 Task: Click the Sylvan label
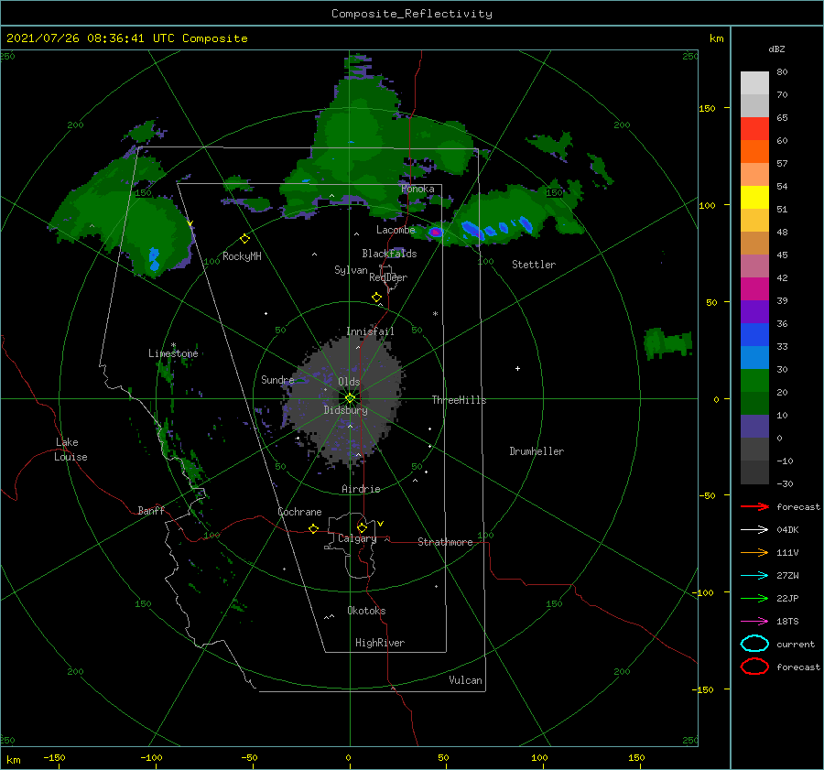click(351, 270)
